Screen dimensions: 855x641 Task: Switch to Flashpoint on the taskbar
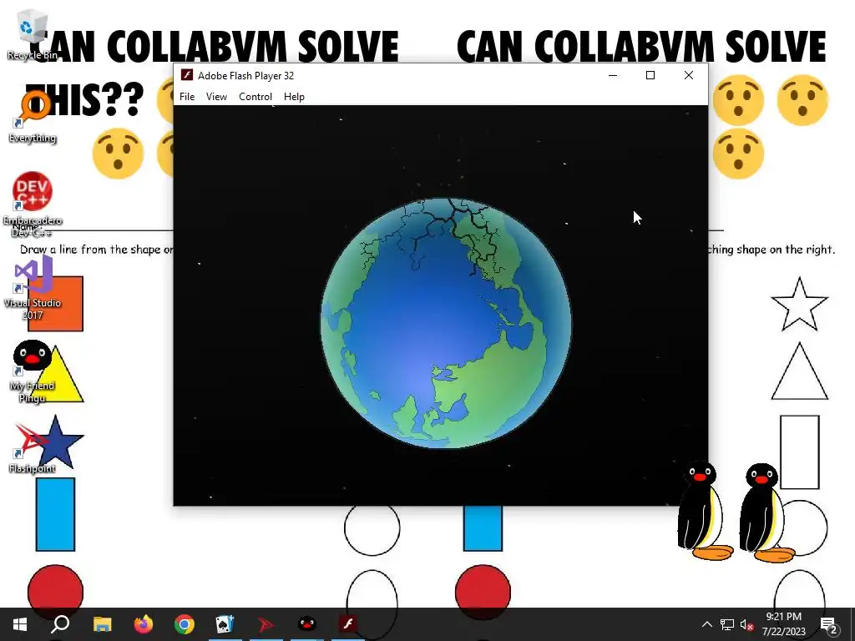[266, 624]
